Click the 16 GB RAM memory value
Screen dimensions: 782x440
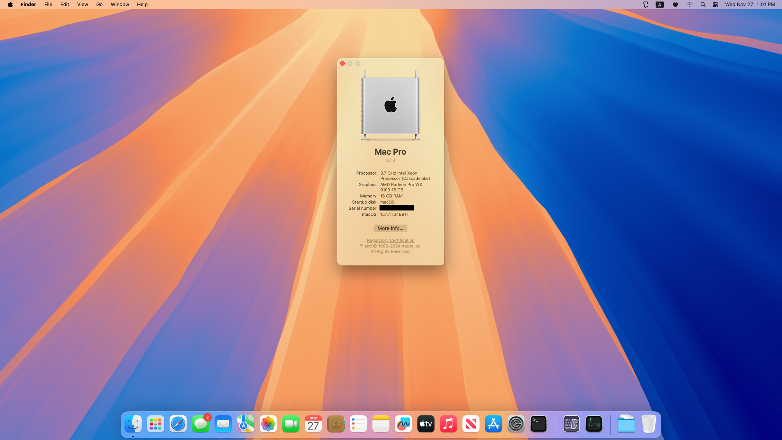[x=391, y=196]
